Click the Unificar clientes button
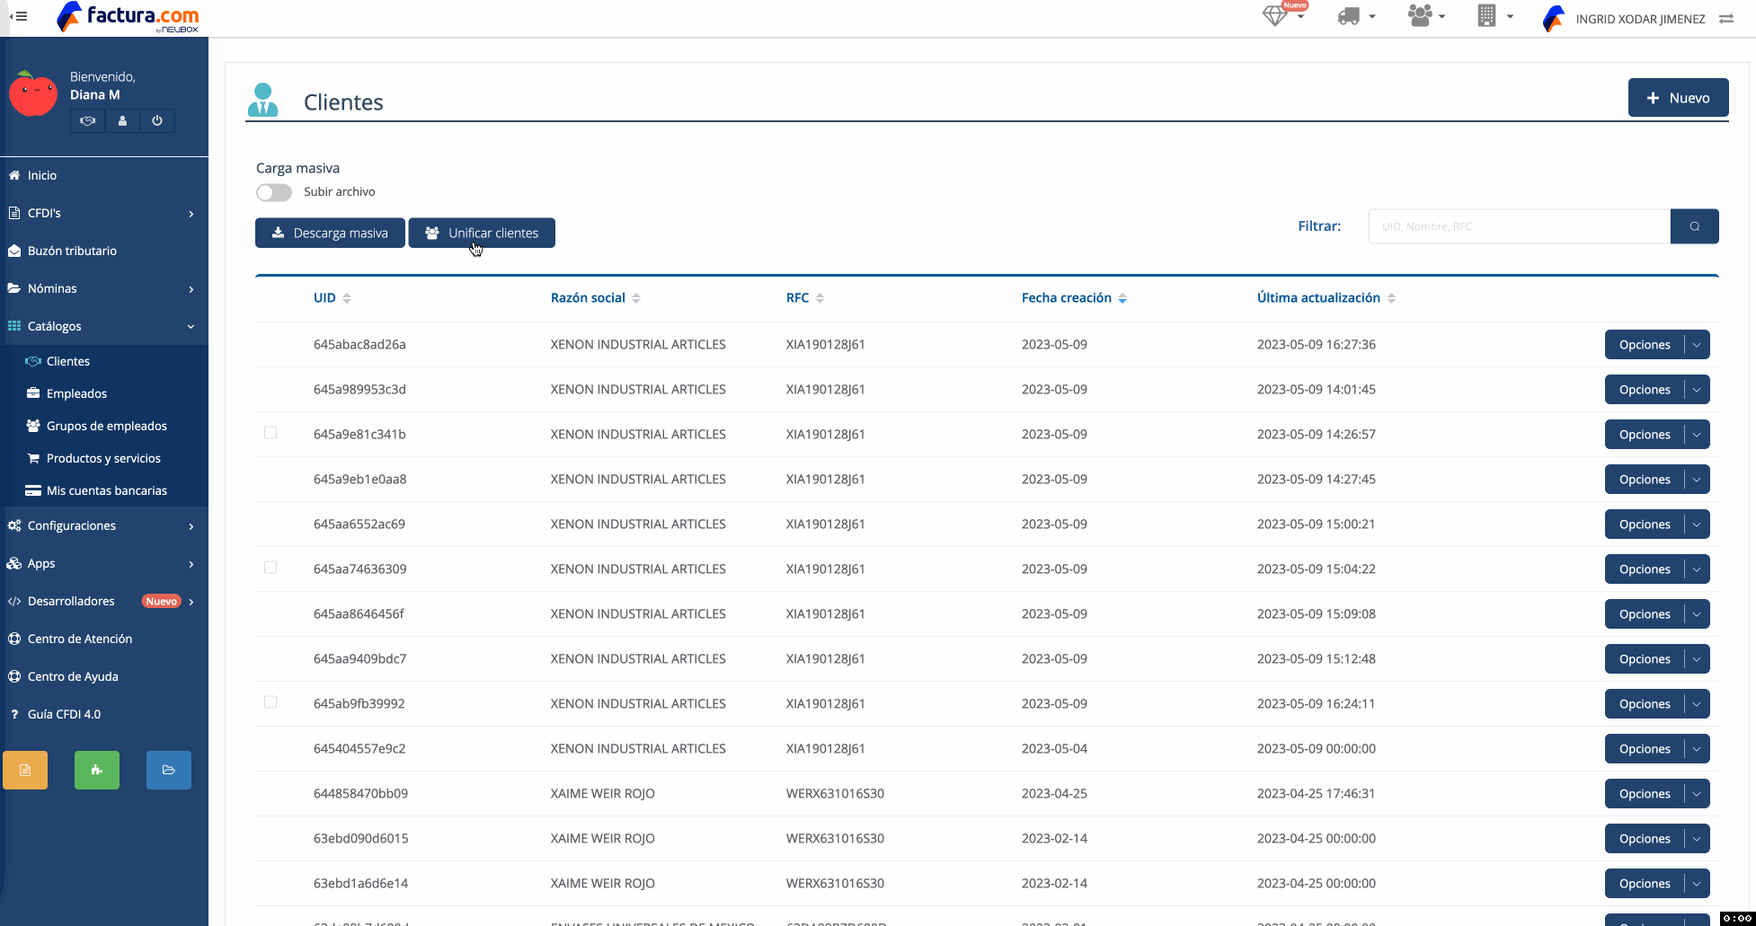Image resolution: width=1756 pixels, height=926 pixels. click(482, 233)
